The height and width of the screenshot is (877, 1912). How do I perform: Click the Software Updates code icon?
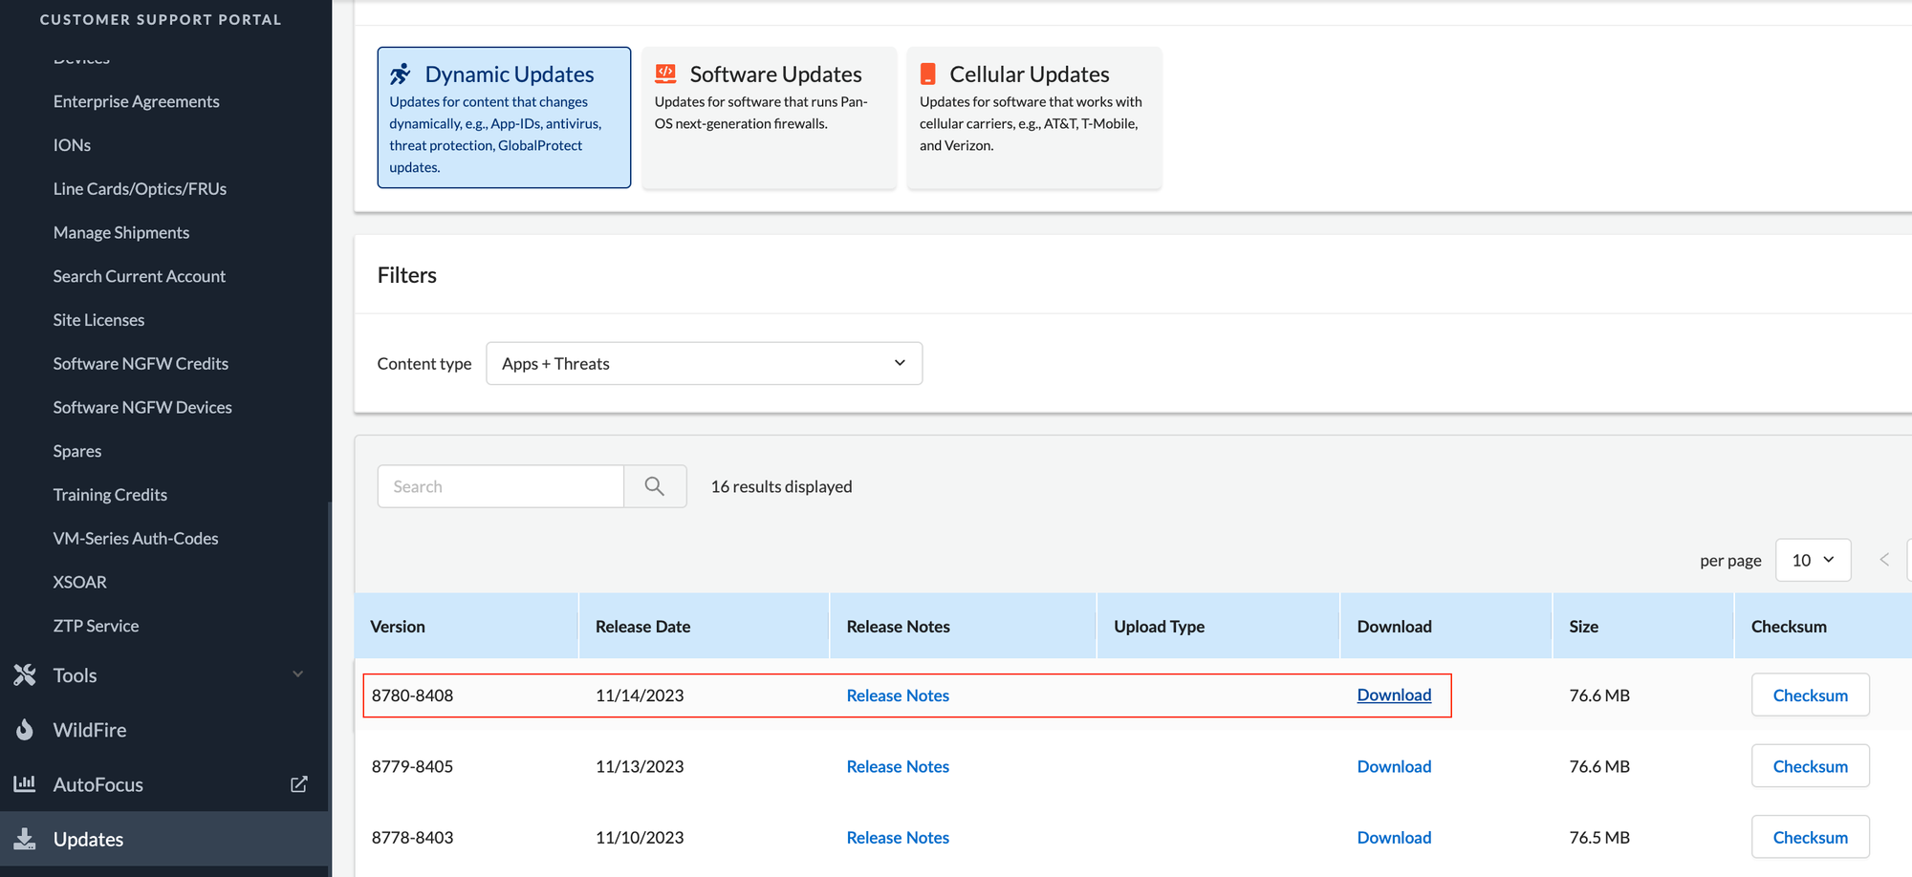665,74
